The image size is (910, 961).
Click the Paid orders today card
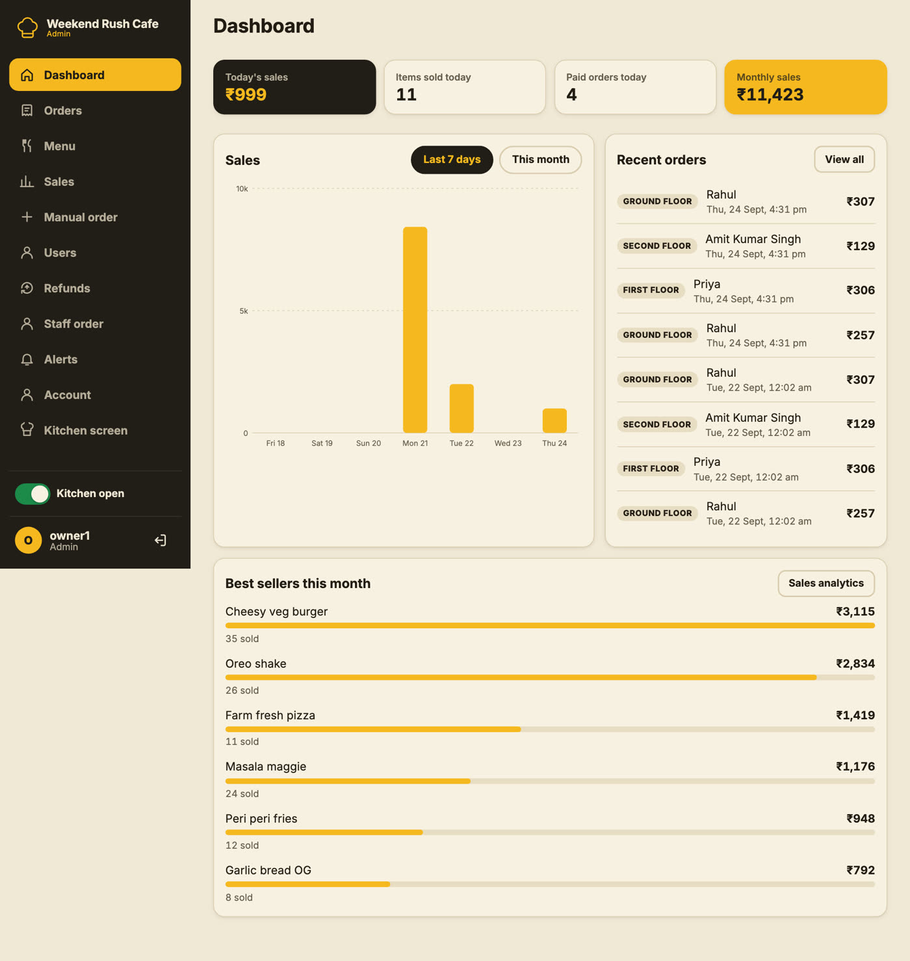click(x=635, y=87)
